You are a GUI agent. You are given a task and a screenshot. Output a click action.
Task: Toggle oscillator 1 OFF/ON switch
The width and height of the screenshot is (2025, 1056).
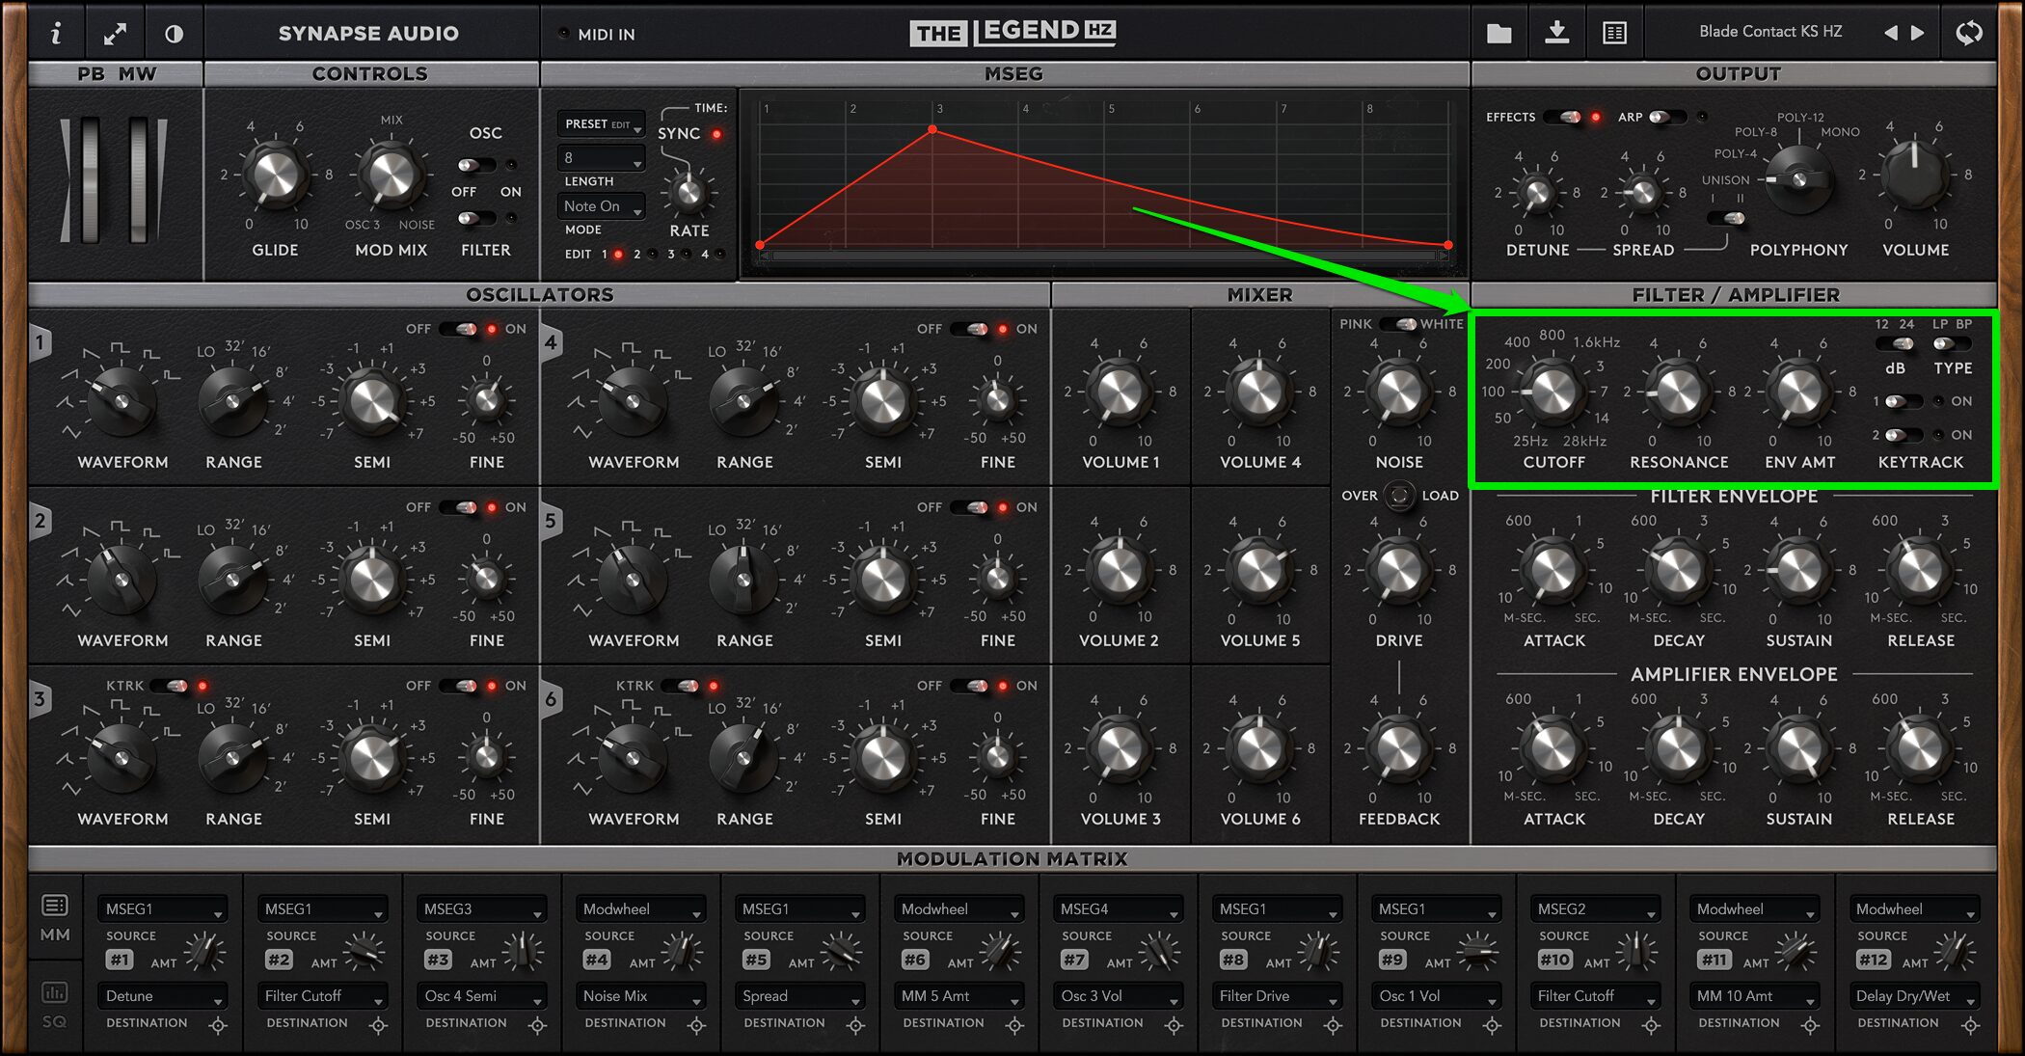tap(459, 329)
